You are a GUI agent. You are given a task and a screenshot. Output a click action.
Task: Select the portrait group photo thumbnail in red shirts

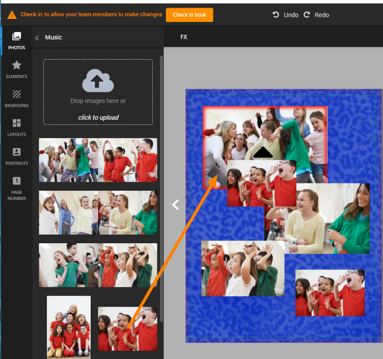pyautogui.click(x=69, y=327)
